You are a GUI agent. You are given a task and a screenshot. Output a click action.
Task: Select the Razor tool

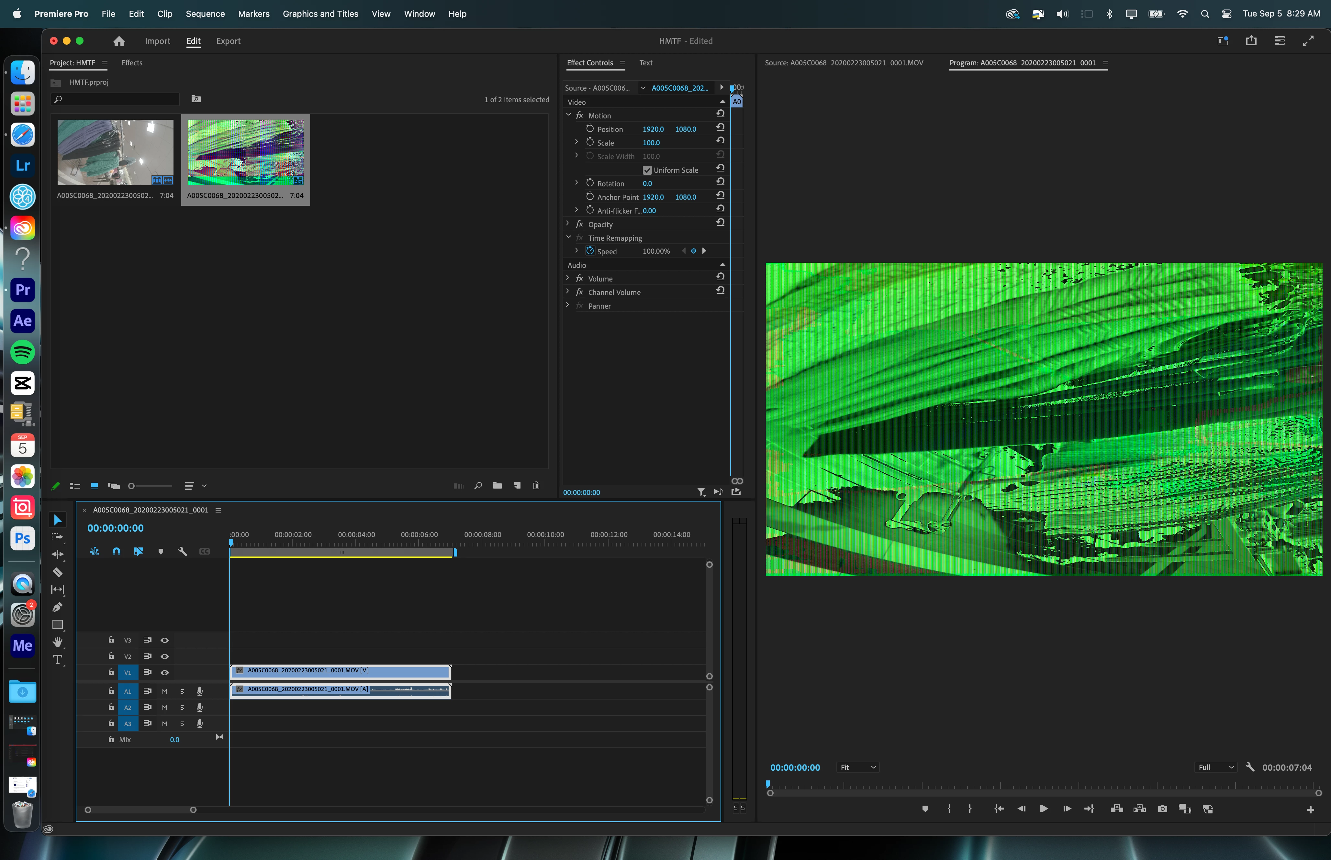[57, 572]
